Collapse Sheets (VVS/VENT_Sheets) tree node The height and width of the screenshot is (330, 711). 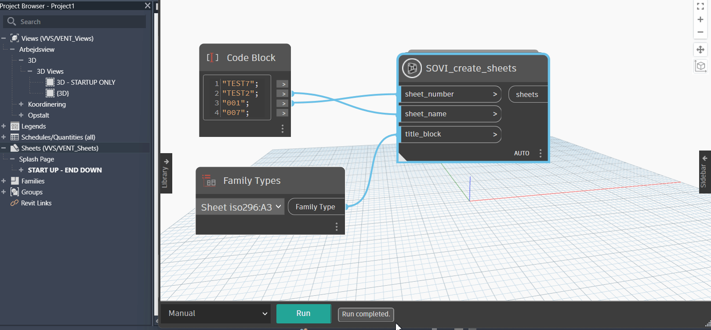(4, 148)
